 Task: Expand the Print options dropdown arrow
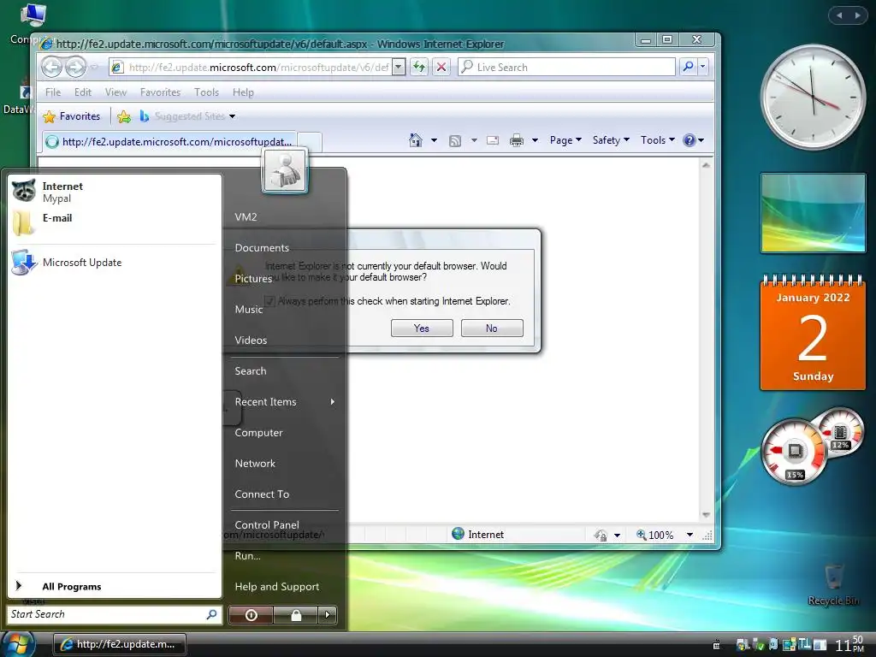click(535, 140)
